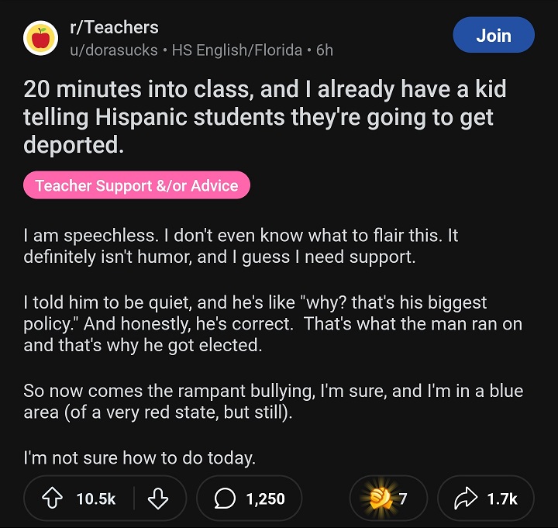Viewport: 558px width, 528px height.
Task: Click the gold award icon
Action: tap(381, 499)
